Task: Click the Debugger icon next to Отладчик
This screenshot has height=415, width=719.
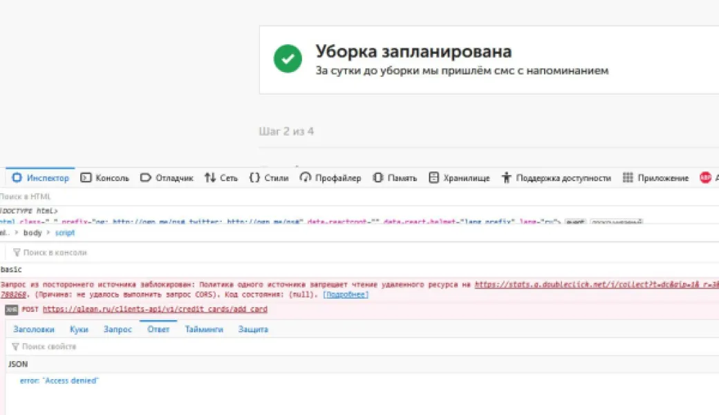Action: (x=145, y=178)
